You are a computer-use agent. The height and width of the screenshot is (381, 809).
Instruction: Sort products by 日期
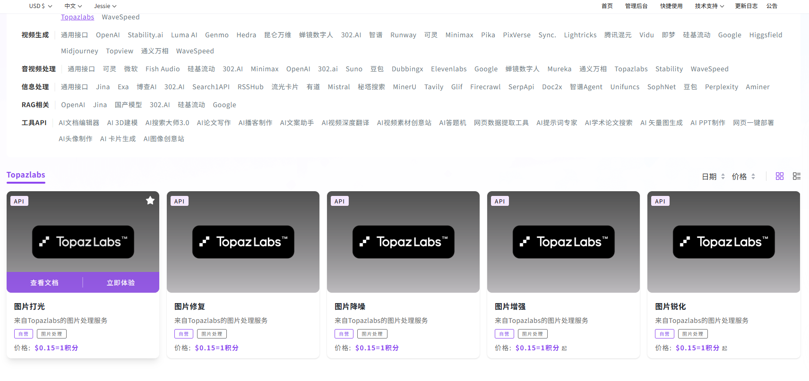point(713,177)
